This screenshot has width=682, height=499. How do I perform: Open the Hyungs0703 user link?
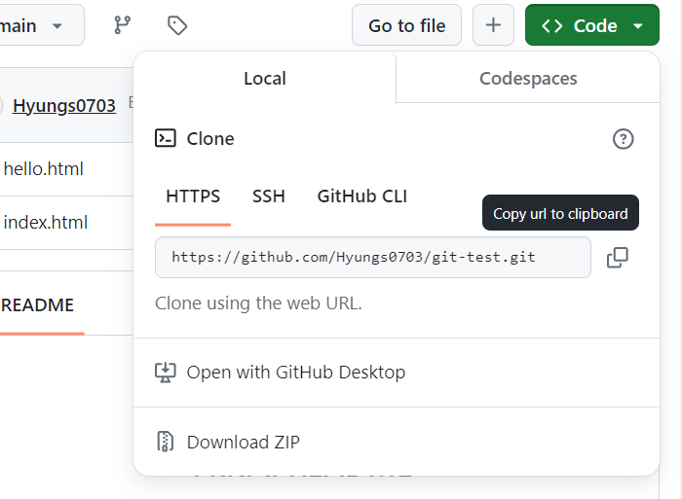64,105
